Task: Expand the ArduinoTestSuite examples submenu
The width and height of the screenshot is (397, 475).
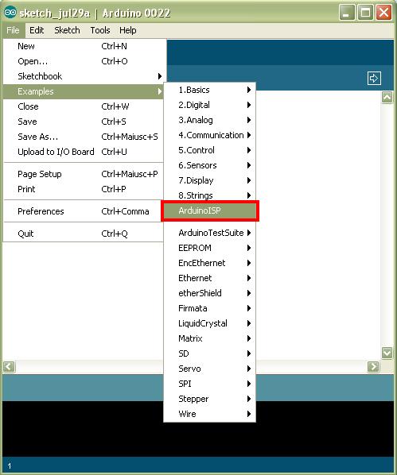Action: 210,233
